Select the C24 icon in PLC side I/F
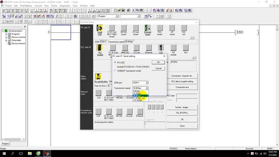 click(x=161, y=48)
